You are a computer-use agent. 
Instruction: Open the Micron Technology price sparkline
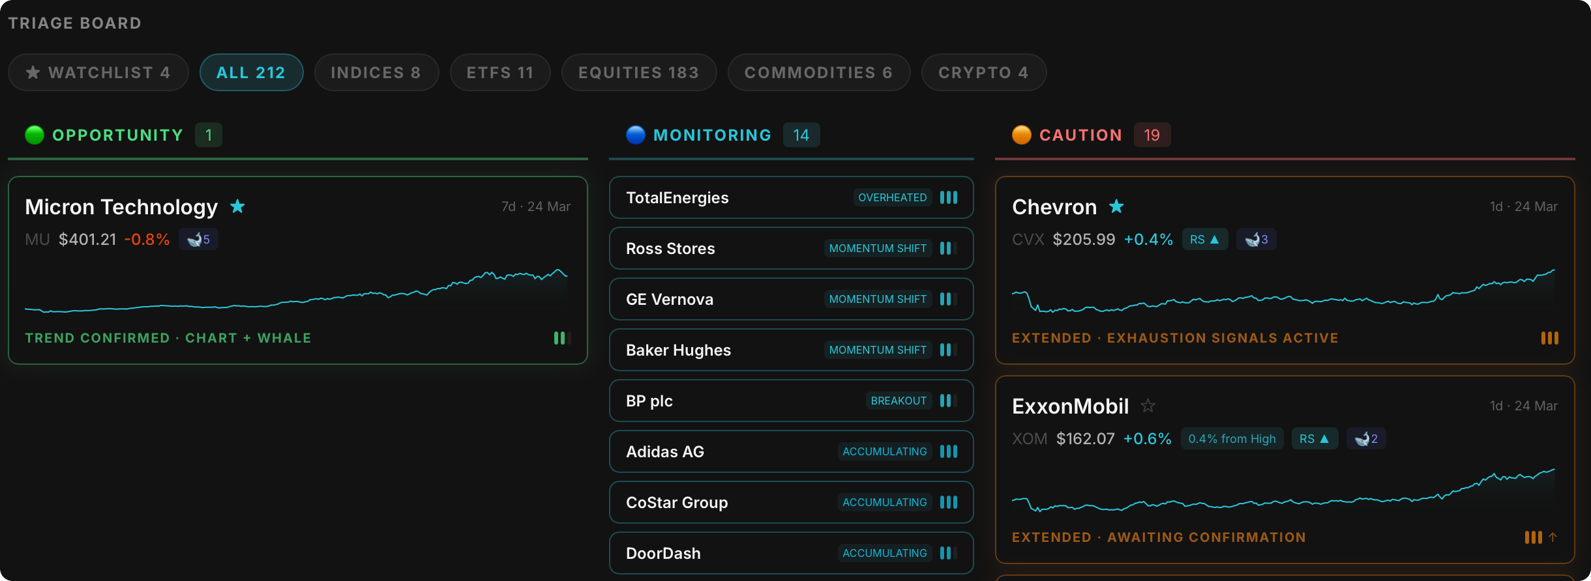coord(297,290)
